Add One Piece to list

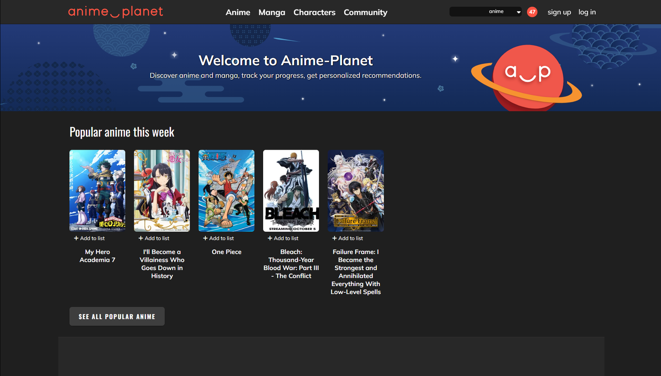(x=218, y=238)
